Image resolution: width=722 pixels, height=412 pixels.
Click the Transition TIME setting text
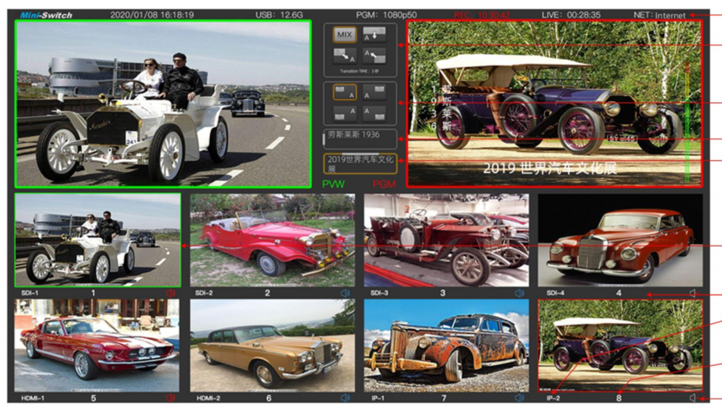click(359, 70)
